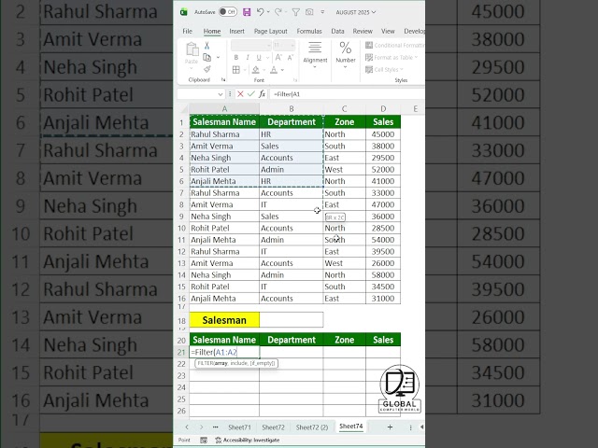Click cell containing 'Rohit Patel' in row 5
This screenshot has width=598, height=448.
(x=224, y=170)
